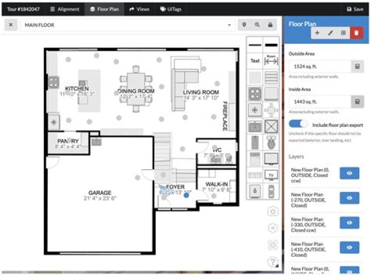Viewport: 371px width, 278px height.
Task: Click the red trash delete button
Action: tap(357, 33)
